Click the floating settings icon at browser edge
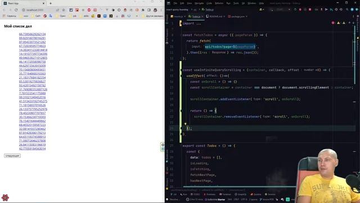 click(163, 145)
